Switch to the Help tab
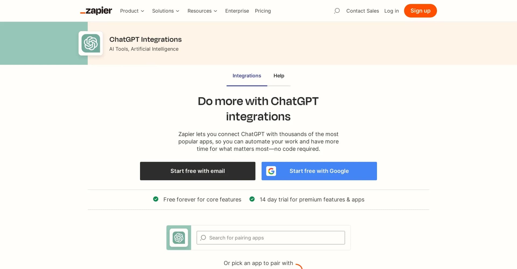The height and width of the screenshot is (269, 517). coord(279,76)
